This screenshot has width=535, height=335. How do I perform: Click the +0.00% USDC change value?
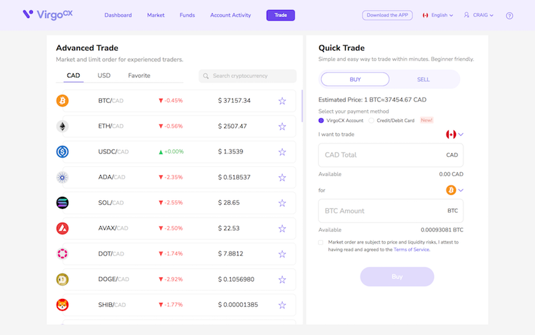coord(174,152)
